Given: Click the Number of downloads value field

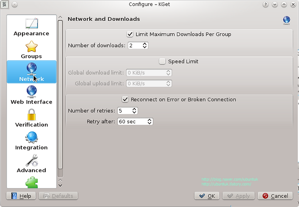Looking at the screenshot, I should pyautogui.click(x=135, y=45).
